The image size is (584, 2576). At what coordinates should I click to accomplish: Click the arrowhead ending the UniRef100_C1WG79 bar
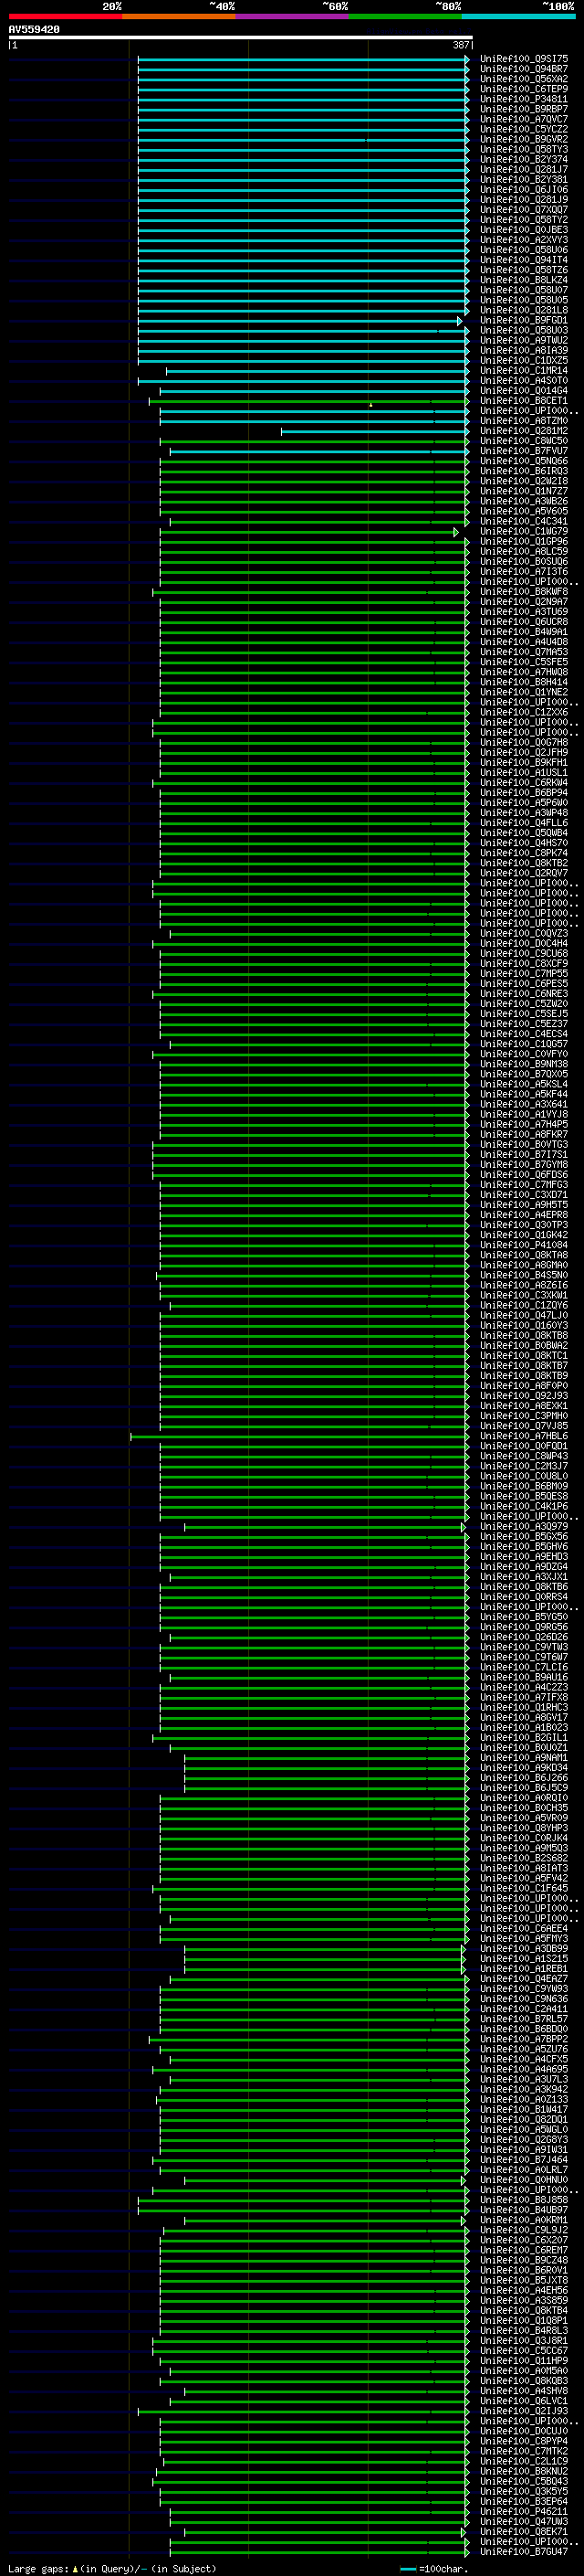[456, 532]
